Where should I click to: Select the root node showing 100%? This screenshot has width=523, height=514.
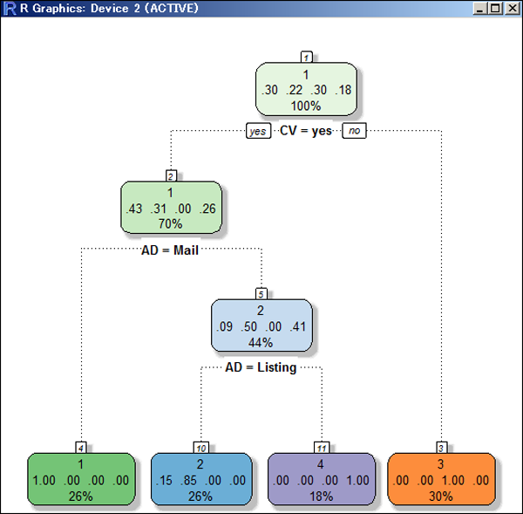pos(306,91)
